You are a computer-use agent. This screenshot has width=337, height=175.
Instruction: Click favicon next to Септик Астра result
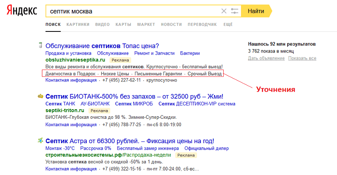[x=40, y=140]
